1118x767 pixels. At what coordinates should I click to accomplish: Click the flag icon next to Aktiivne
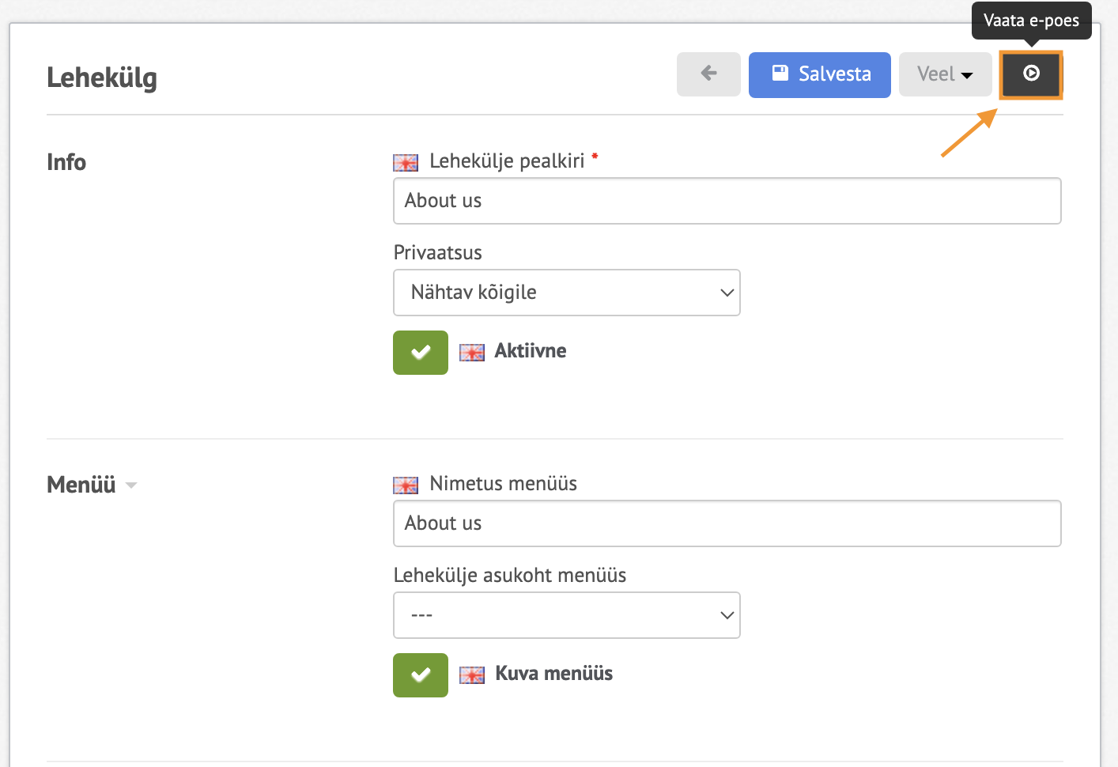[472, 353]
